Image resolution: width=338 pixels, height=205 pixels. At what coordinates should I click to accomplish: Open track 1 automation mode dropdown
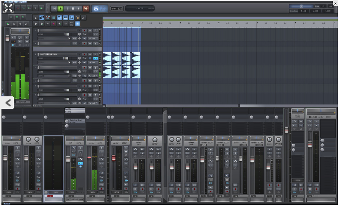[93, 39]
